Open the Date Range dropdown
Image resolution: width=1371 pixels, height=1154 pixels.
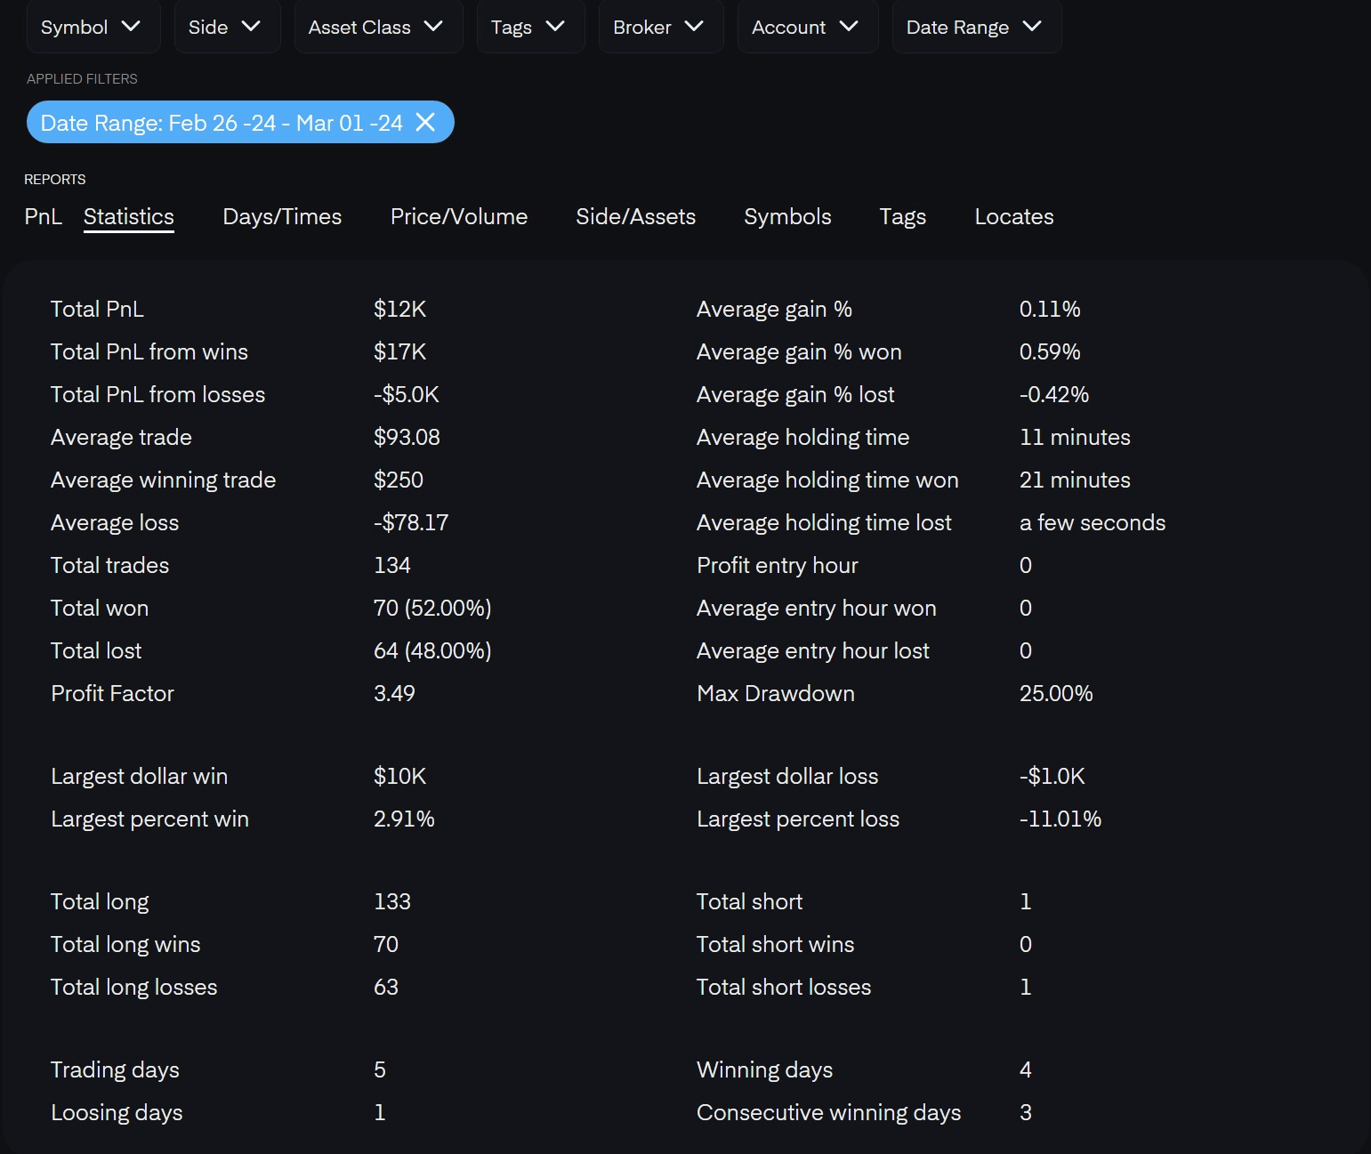(x=974, y=27)
